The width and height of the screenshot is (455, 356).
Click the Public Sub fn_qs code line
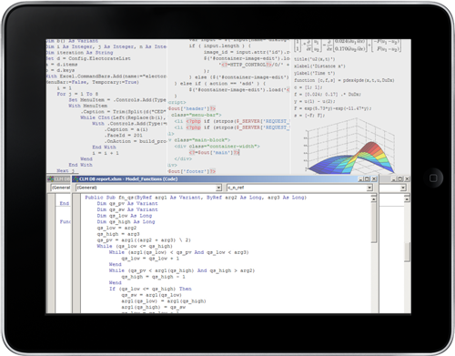[196, 198]
